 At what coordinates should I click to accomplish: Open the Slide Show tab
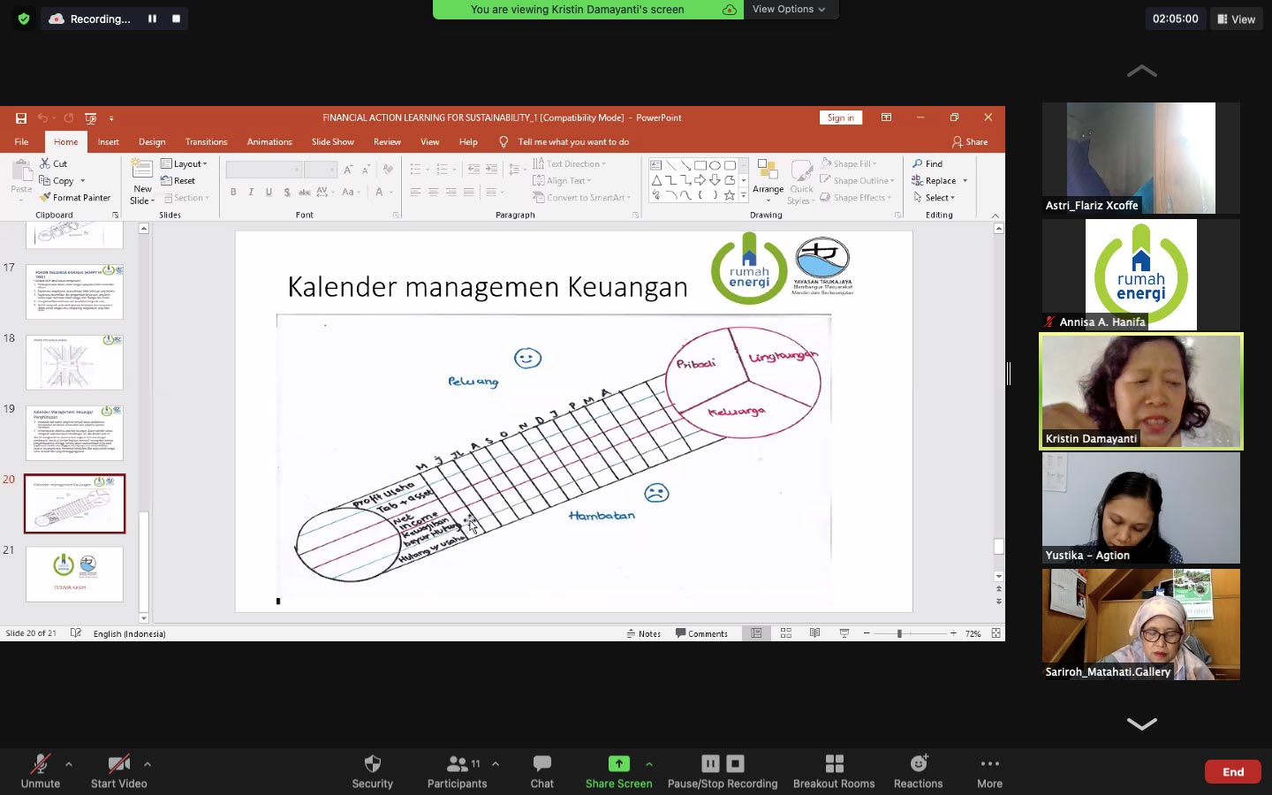pos(332,141)
